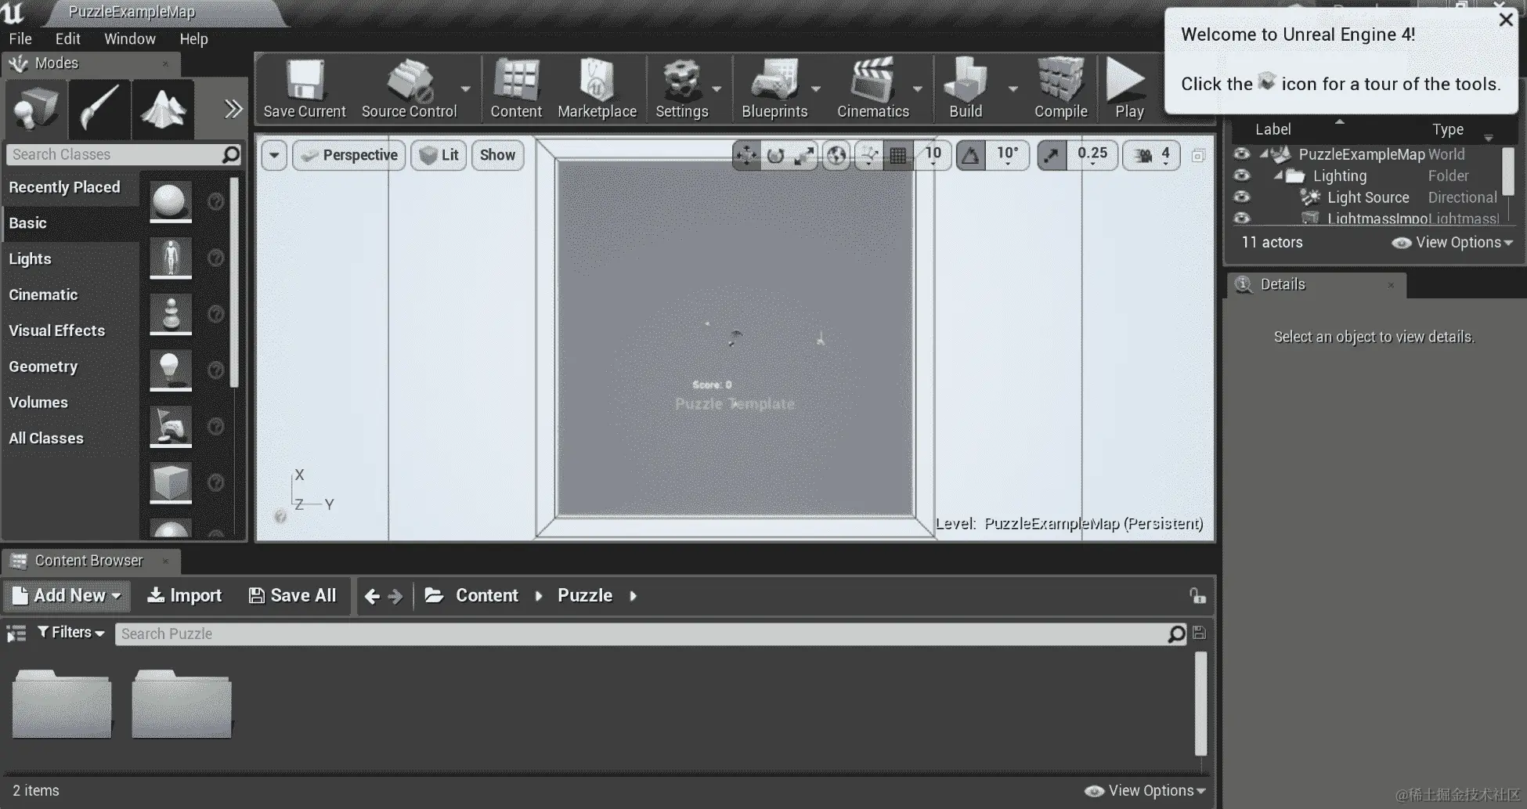Select Paint mode brush icon
The width and height of the screenshot is (1527, 809).
[99, 109]
